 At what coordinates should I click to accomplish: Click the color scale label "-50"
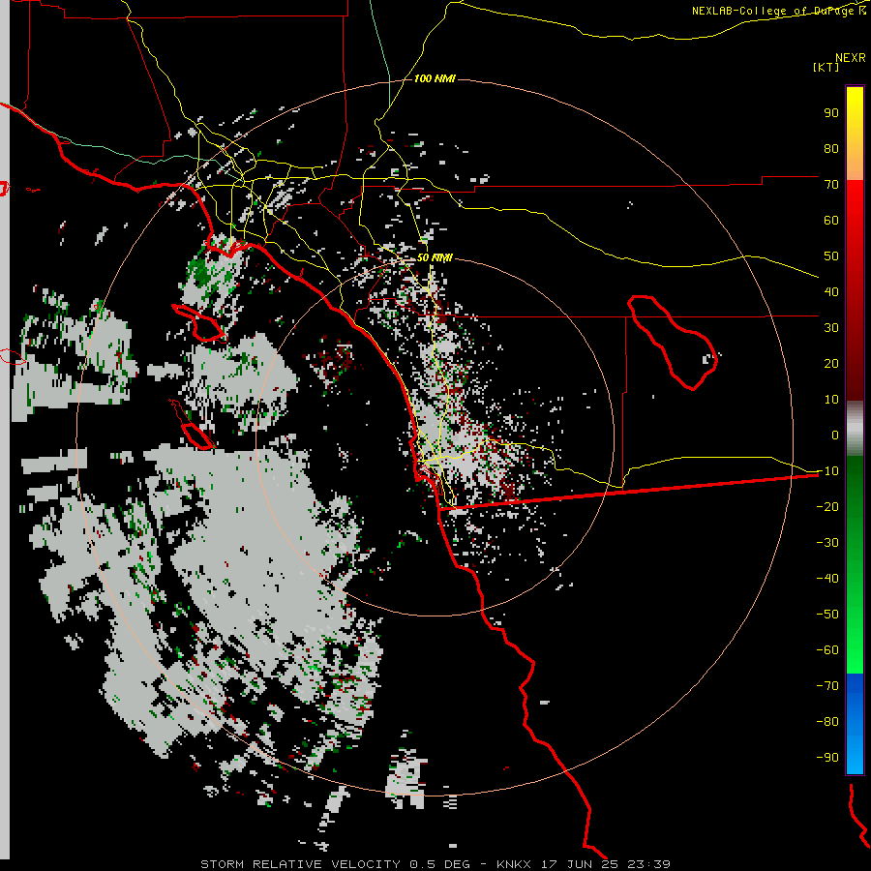827,614
